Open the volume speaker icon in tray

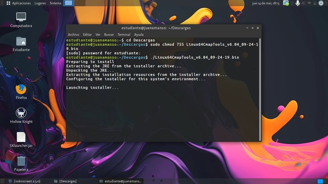[304, 3]
